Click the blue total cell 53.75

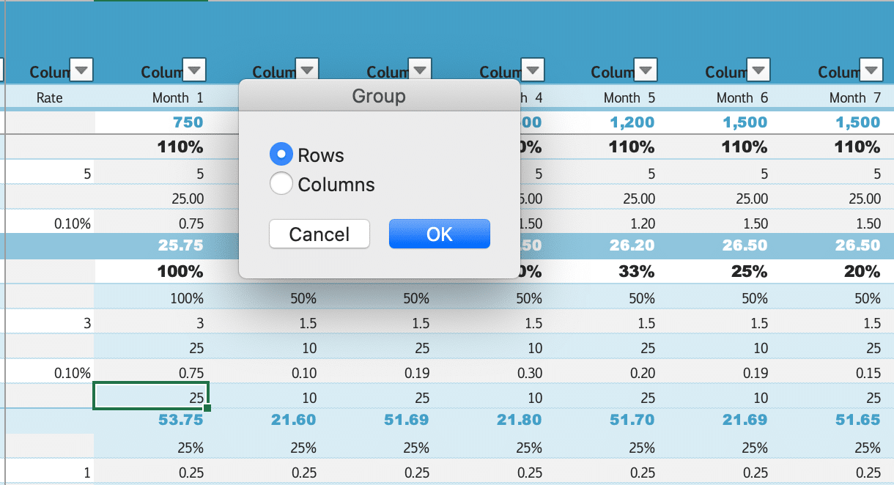[180, 420]
